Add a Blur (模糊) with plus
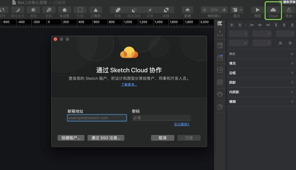296x170 pixels. pos(292,102)
